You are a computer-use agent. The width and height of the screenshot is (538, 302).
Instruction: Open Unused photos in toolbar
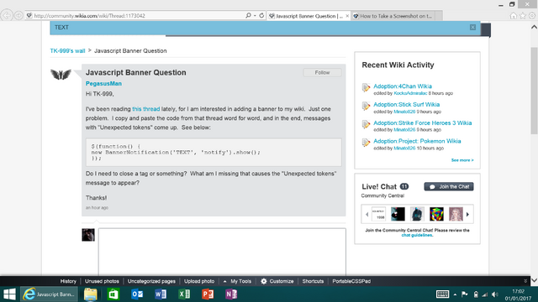[x=102, y=281]
